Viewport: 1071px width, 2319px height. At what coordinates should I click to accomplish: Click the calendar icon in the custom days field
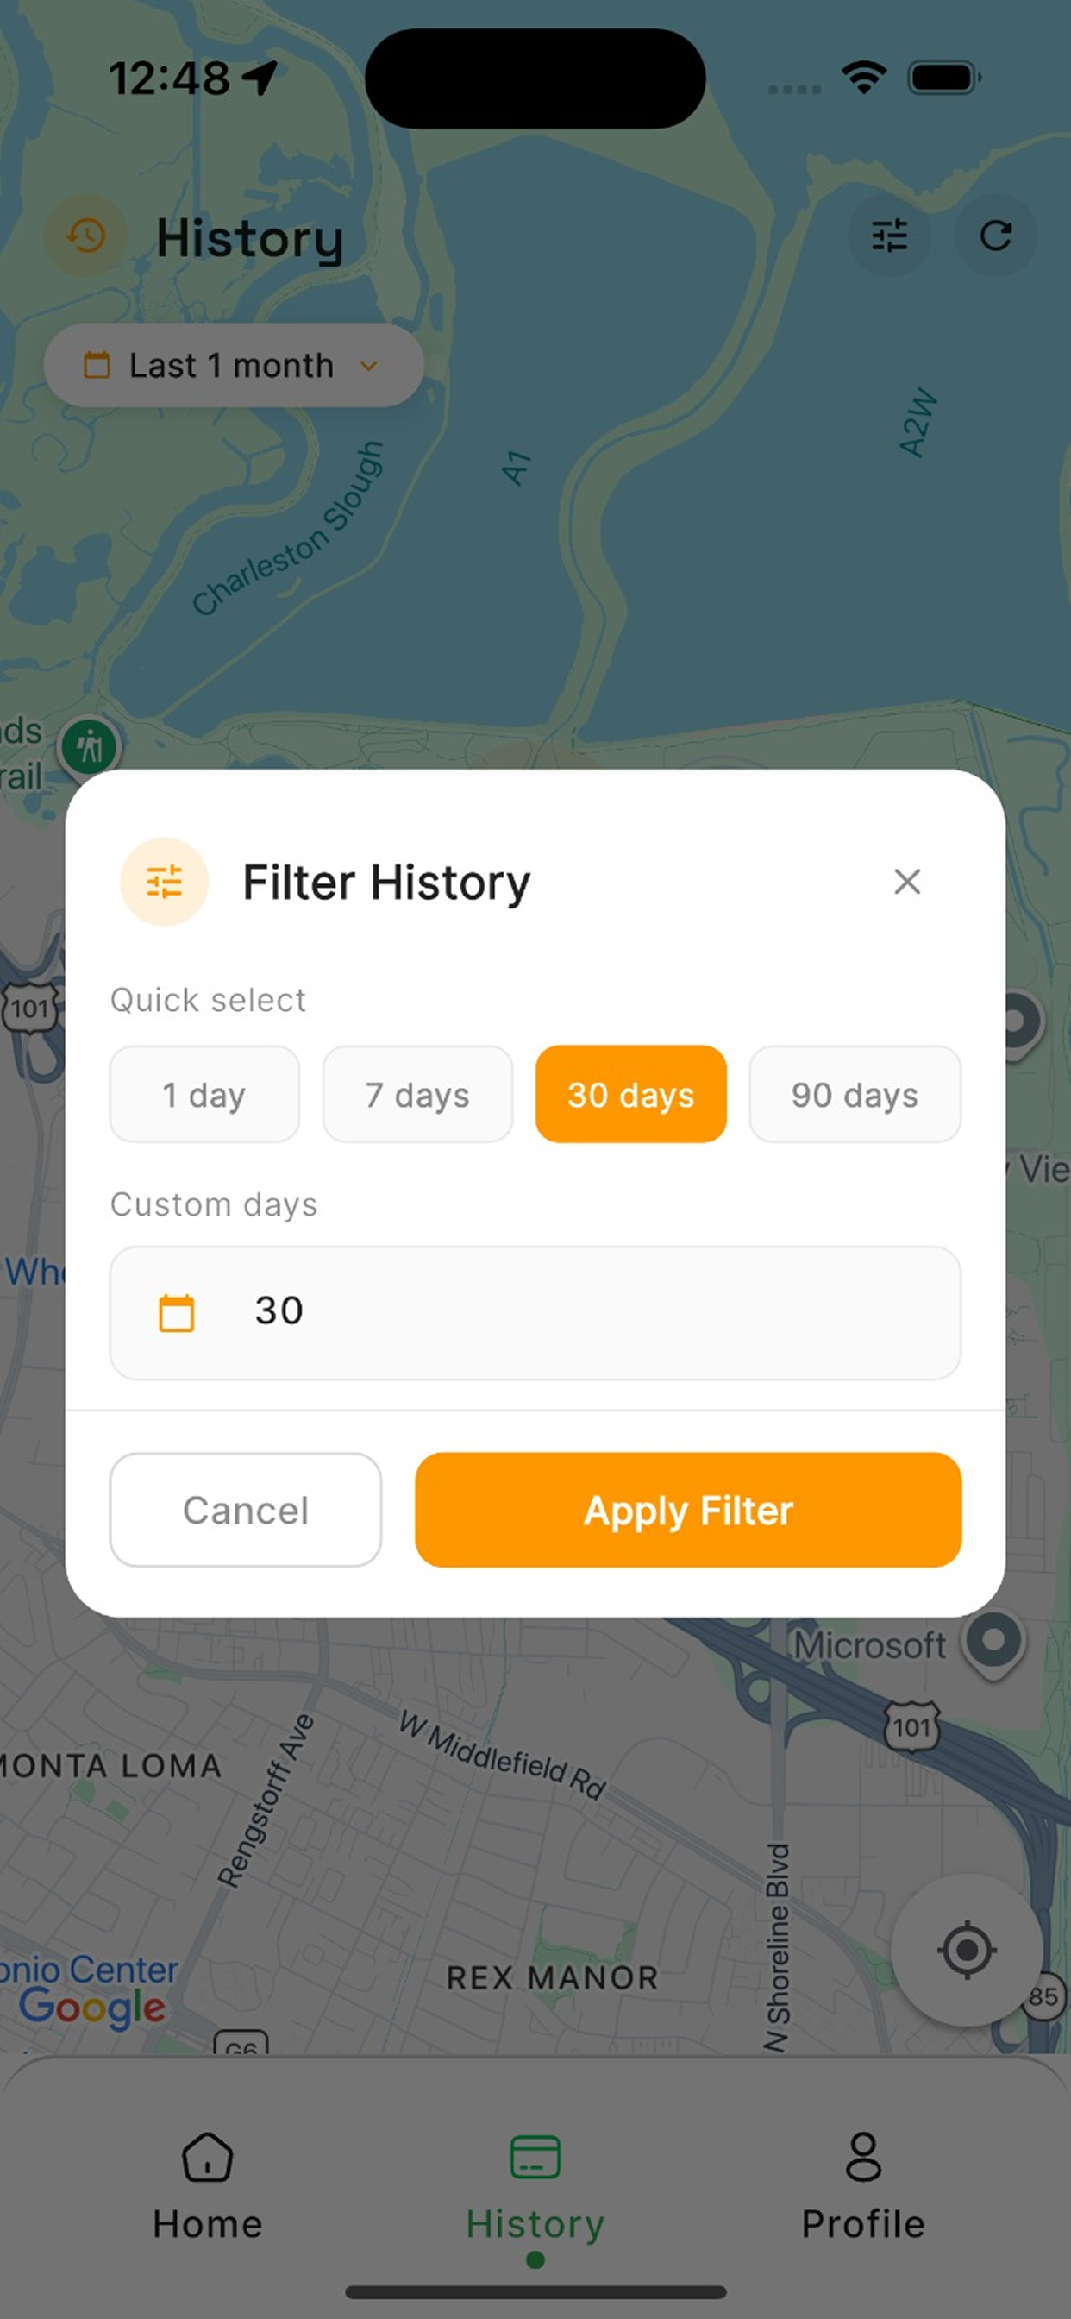pos(177,1312)
